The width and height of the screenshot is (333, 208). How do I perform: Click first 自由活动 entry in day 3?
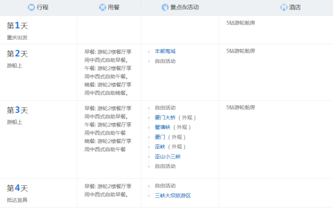(x=165, y=108)
